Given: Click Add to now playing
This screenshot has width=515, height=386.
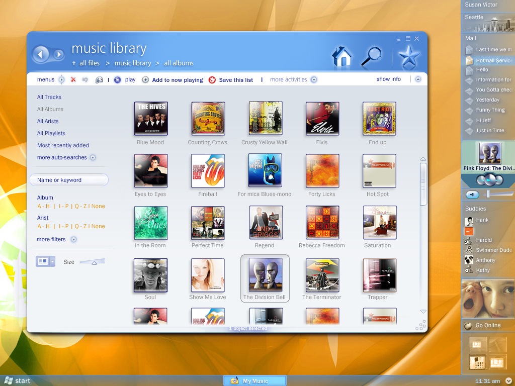Looking at the screenshot, I should (x=178, y=80).
